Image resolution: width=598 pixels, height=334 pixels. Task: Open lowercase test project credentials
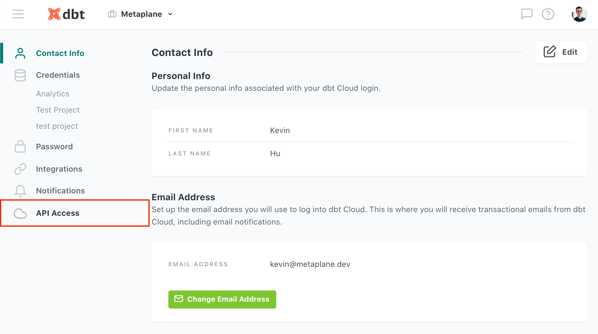tap(57, 126)
